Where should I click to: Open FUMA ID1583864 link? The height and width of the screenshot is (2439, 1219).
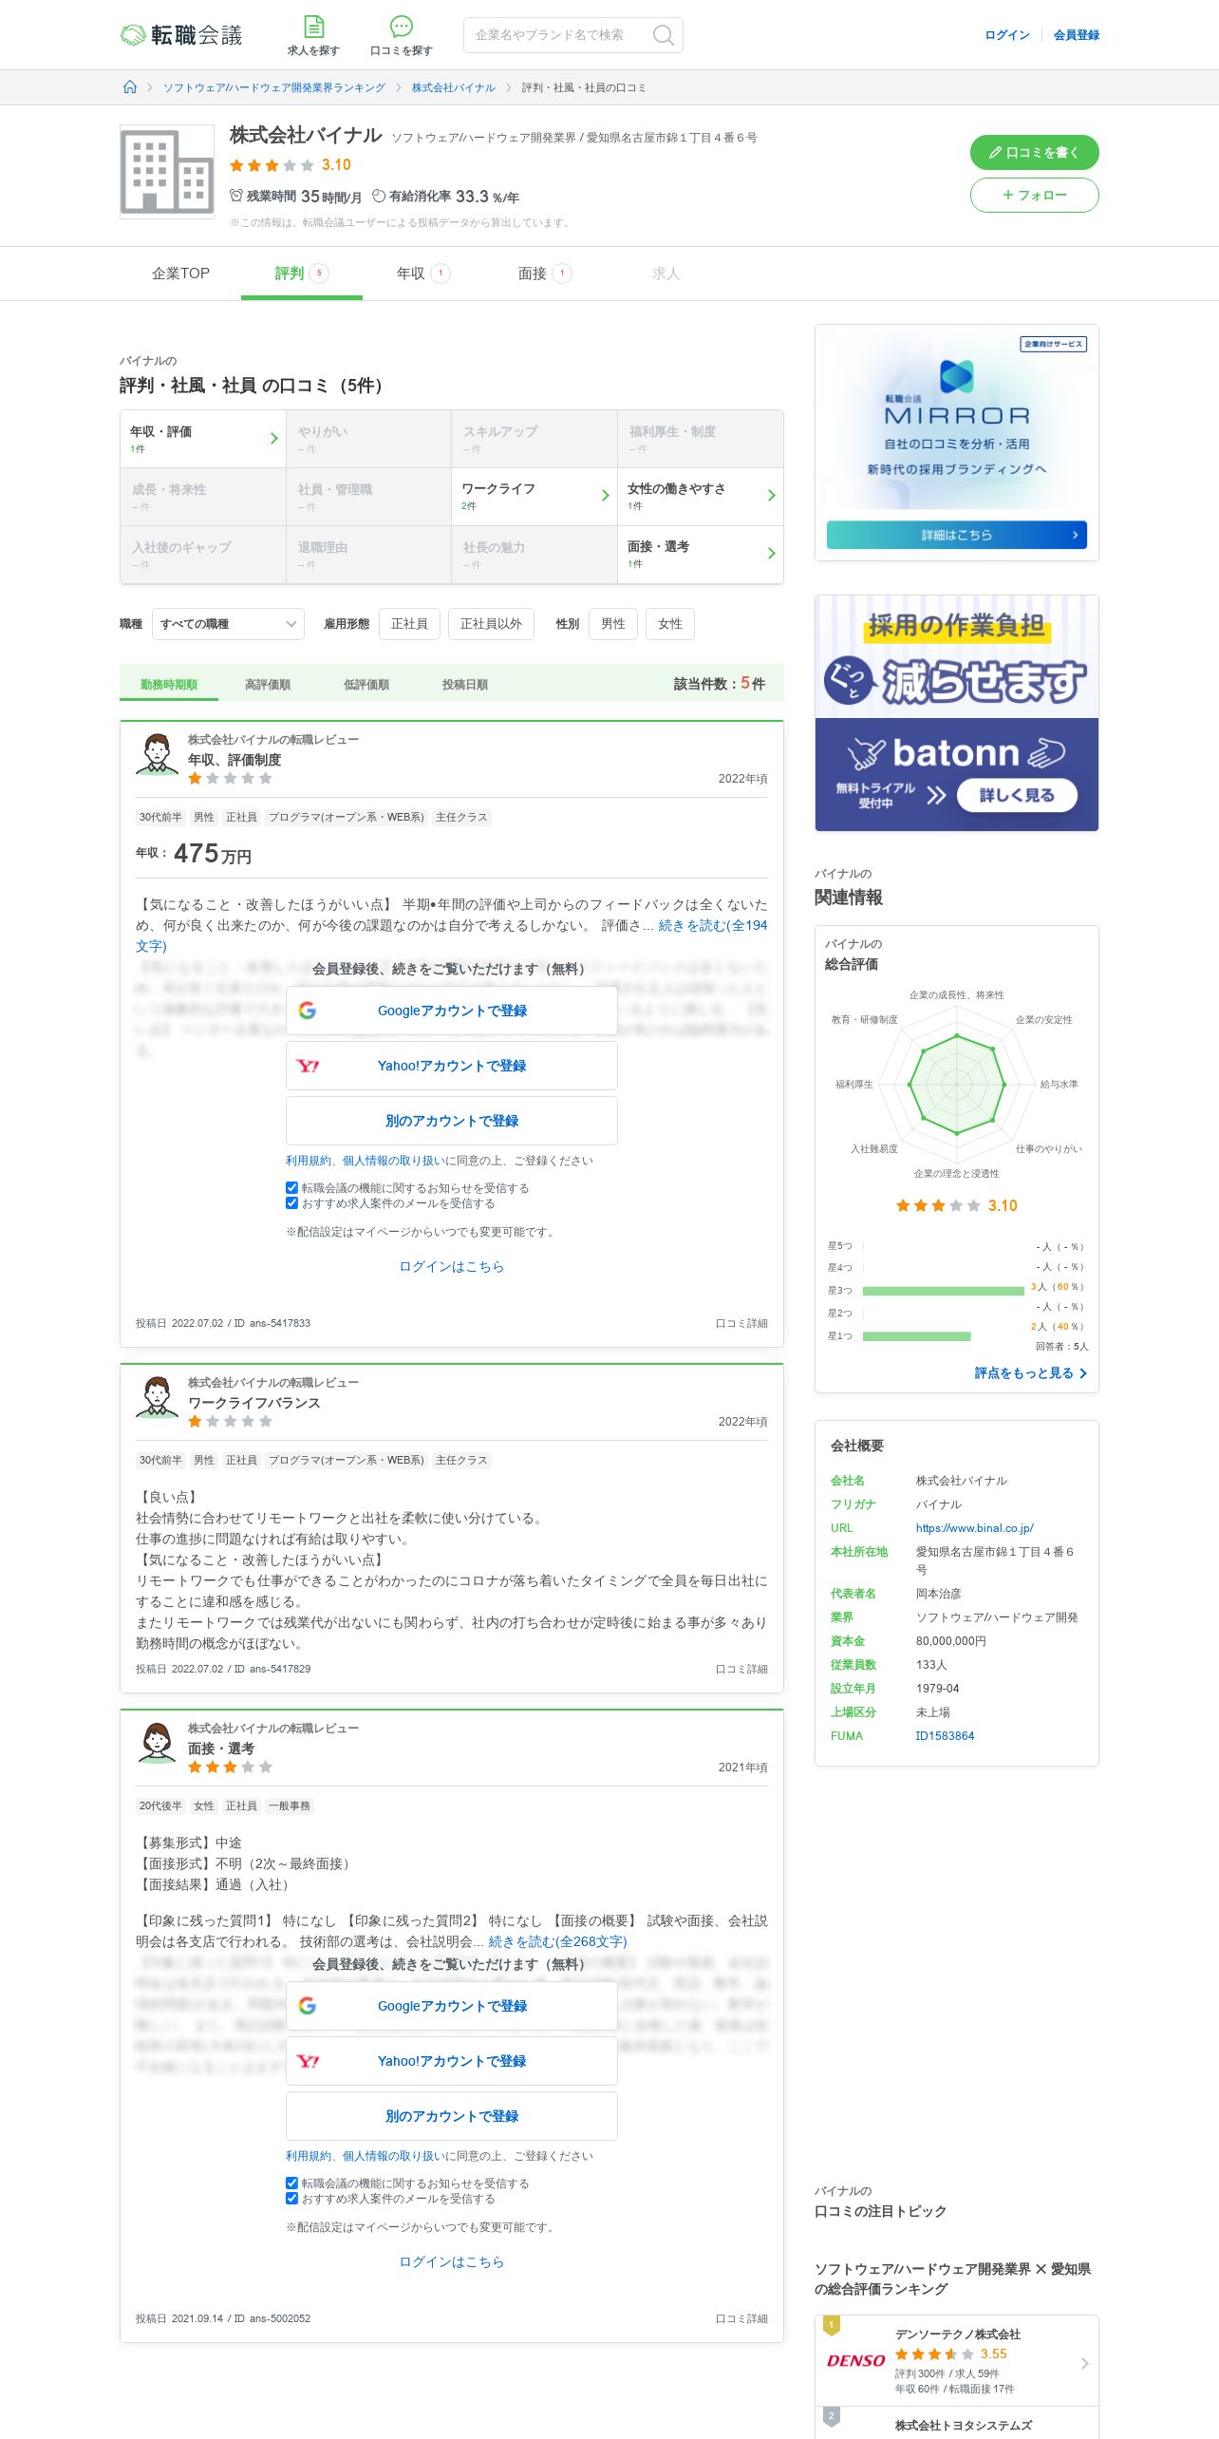click(945, 1736)
